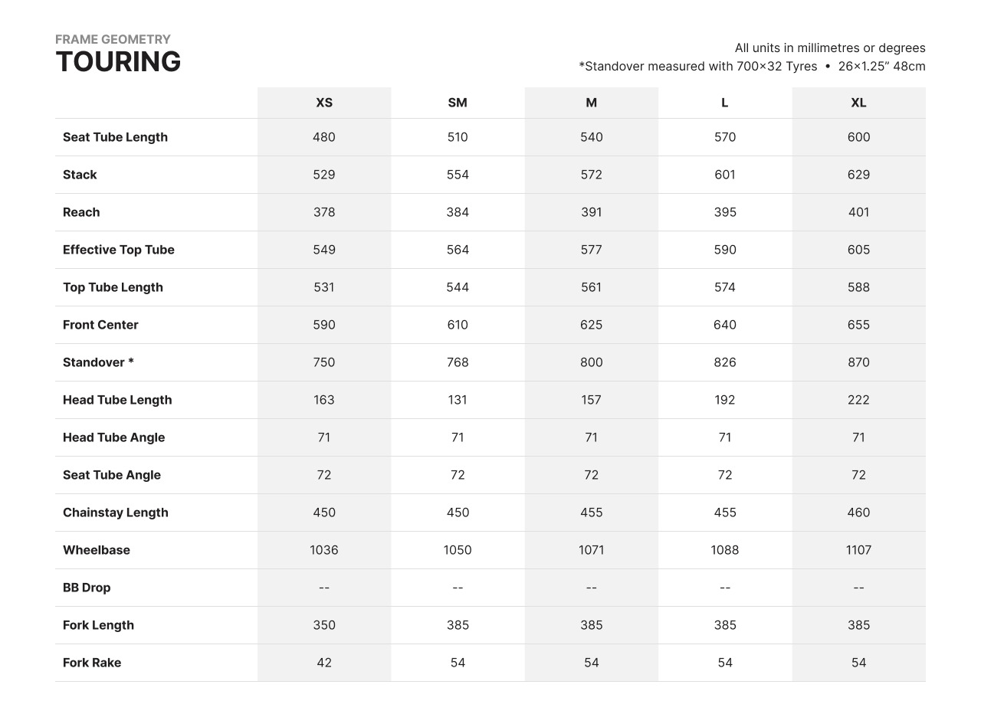Click the Stack row label

(x=80, y=175)
